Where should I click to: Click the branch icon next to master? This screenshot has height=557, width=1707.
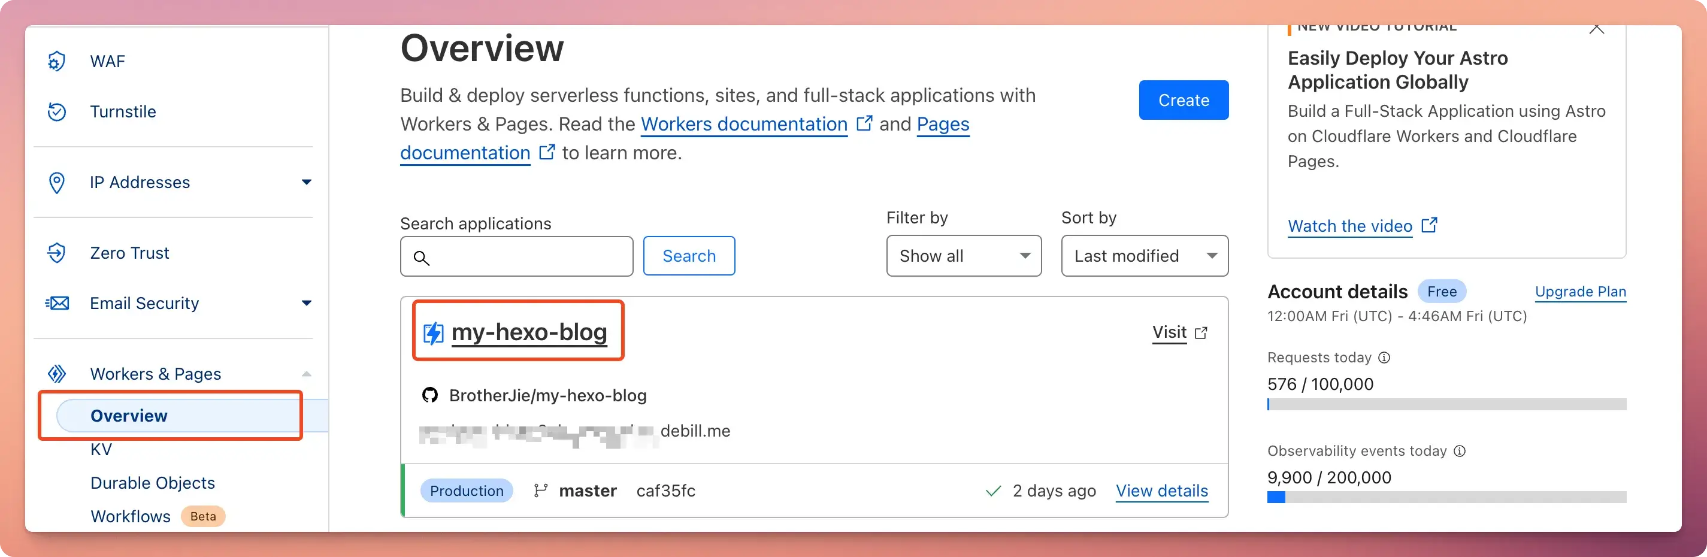click(541, 491)
